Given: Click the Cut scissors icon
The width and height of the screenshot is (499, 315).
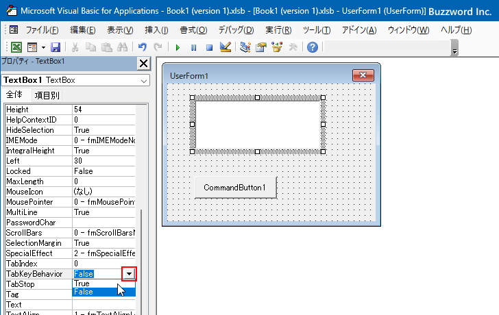Looking at the screenshot, I should [75, 47].
